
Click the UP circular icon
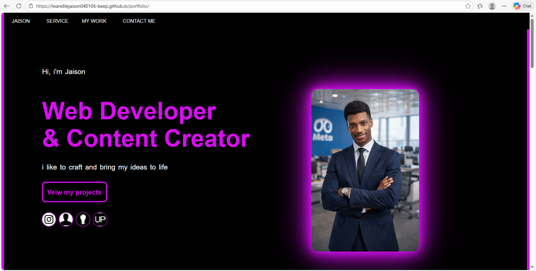coord(100,219)
